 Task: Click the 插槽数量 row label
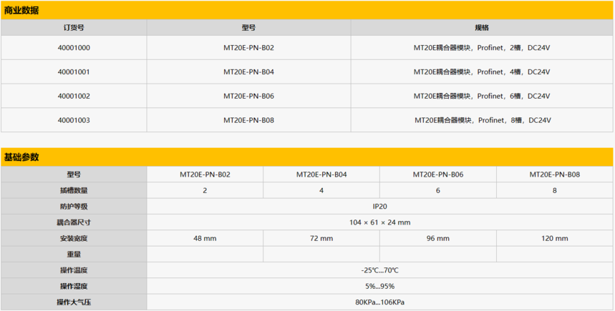[74, 191]
